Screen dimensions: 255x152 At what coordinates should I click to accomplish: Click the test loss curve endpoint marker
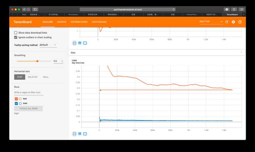(101, 90)
